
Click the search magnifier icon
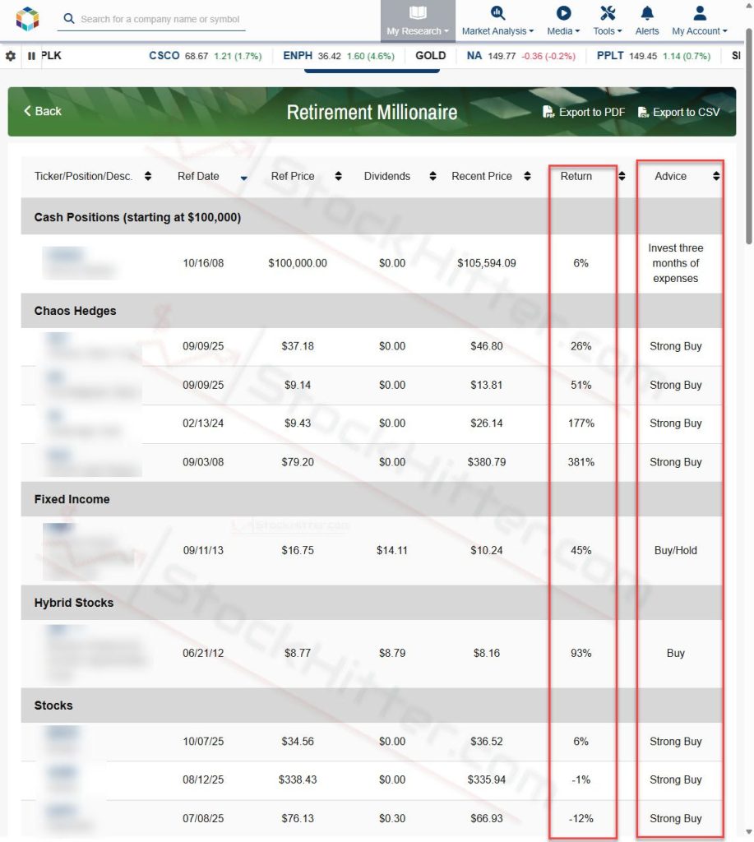(x=69, y=18)
